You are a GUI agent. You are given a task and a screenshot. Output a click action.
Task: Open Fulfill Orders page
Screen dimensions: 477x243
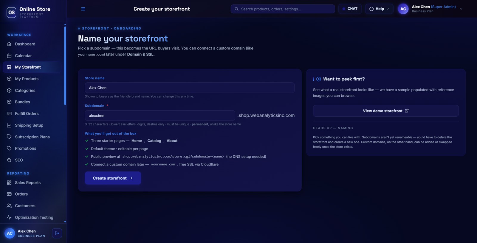pyautogui.click(x=32, y=114)
